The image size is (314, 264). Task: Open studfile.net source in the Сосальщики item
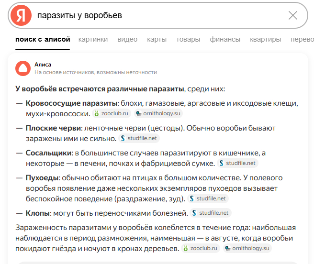pyautogui.click(x=238, y=164)
